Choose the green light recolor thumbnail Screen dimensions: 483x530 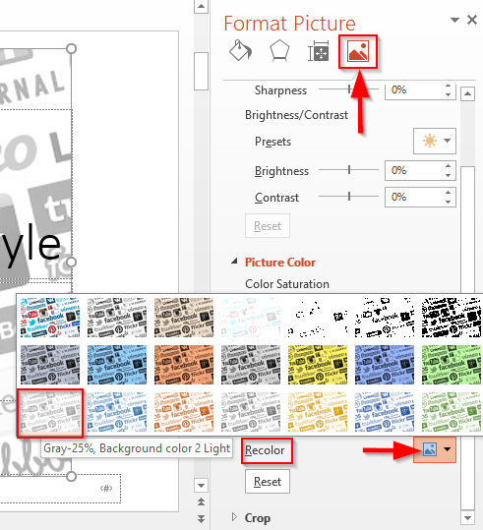(x=452, y=412)
